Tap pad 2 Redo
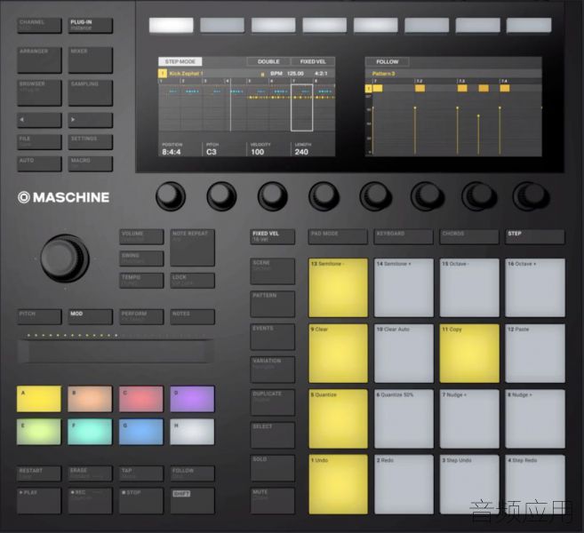 pyautogui.click(x=404, y=484)
